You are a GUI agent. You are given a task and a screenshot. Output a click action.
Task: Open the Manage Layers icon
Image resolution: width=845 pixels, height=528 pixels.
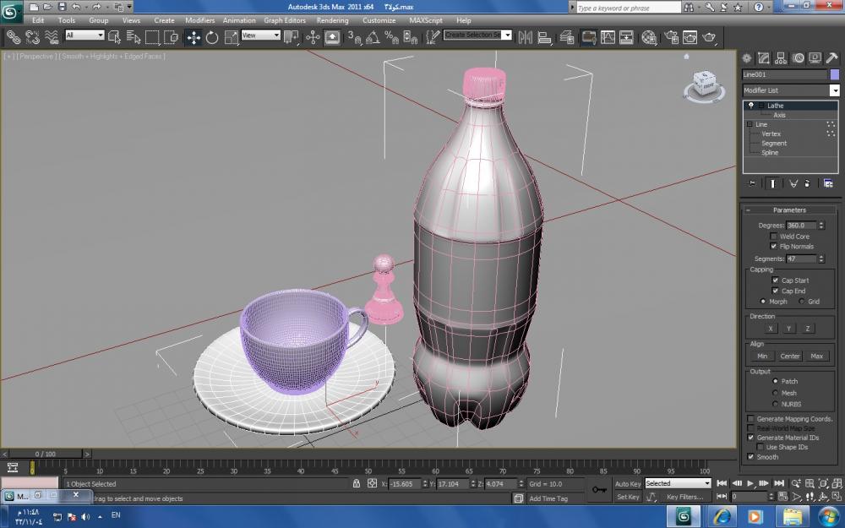pyautogui.click(x=567, y=36)
